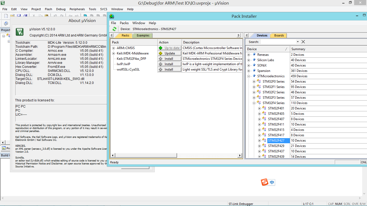Click the STM32F407 device icon
Viewport: 367px width, 206px height.
264,119
